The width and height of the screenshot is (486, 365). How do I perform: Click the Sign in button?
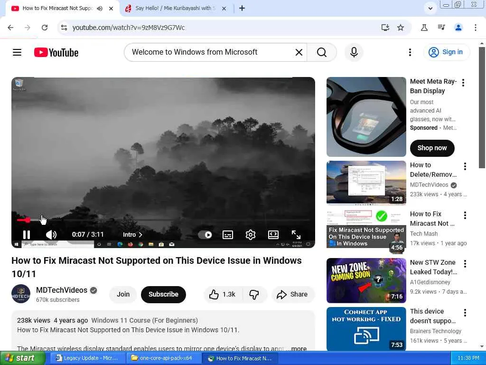pyautogui.click(x=446, y=52)
